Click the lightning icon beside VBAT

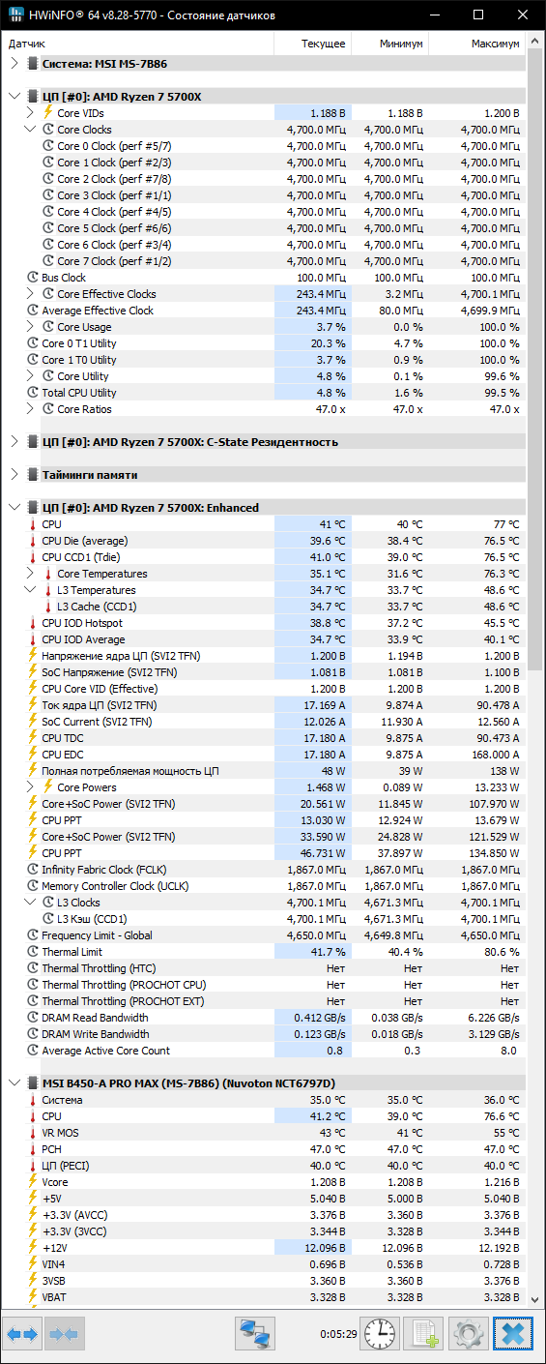33,1297
